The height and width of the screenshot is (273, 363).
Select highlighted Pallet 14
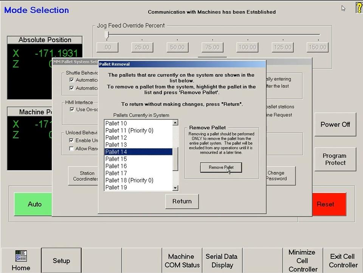(138, 152)
